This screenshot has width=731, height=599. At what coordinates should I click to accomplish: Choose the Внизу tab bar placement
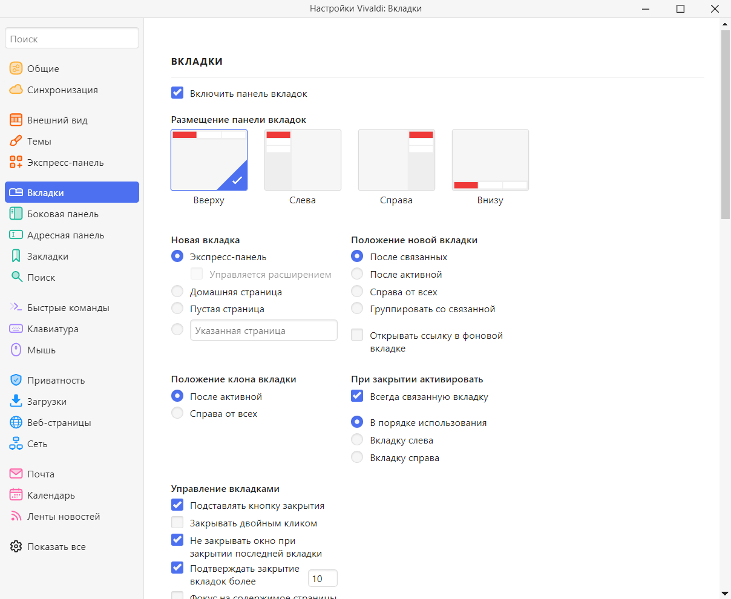pyautogui.click(x=490, y=160)
